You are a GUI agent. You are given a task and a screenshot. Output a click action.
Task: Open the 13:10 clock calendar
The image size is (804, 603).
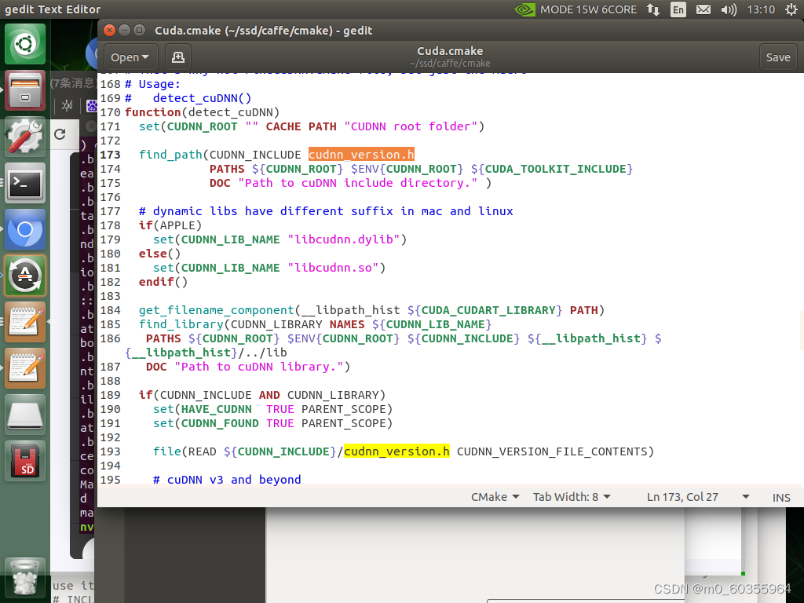click(761, 9)
